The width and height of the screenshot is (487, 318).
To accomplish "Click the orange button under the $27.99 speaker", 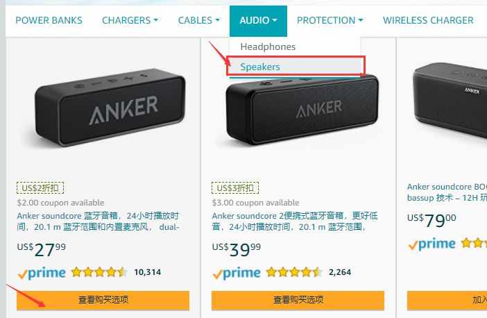I will coord(103,300).
